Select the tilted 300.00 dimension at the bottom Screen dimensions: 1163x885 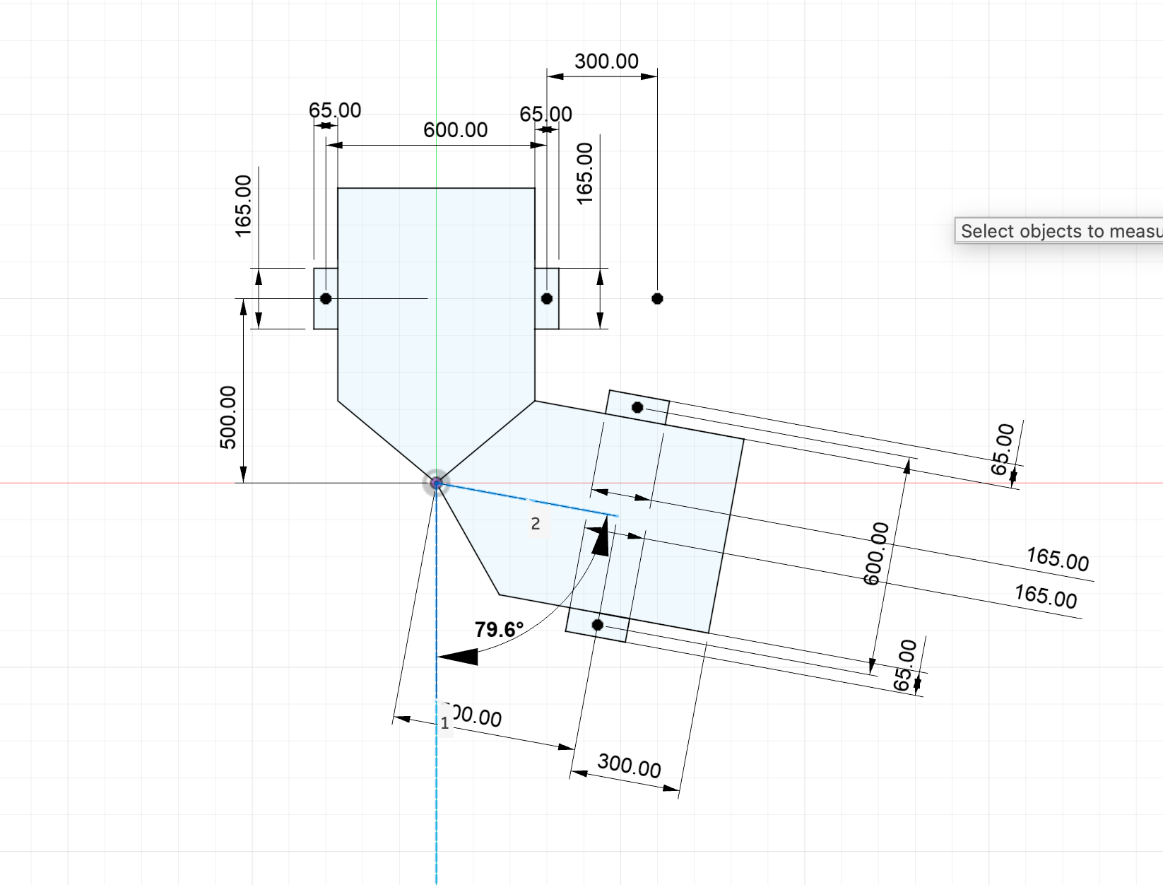pyautogui.click(x=629, y=766)
